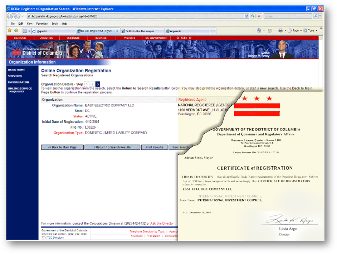The image size is (337, 254).
Task: Open the Favorites menu
Action: 42,23
